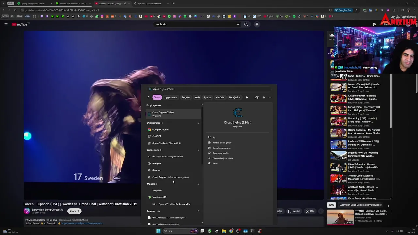Screen dimensions: 418x235
Task: Open more video actions menu under the player
Action: (x=321, y=211)
